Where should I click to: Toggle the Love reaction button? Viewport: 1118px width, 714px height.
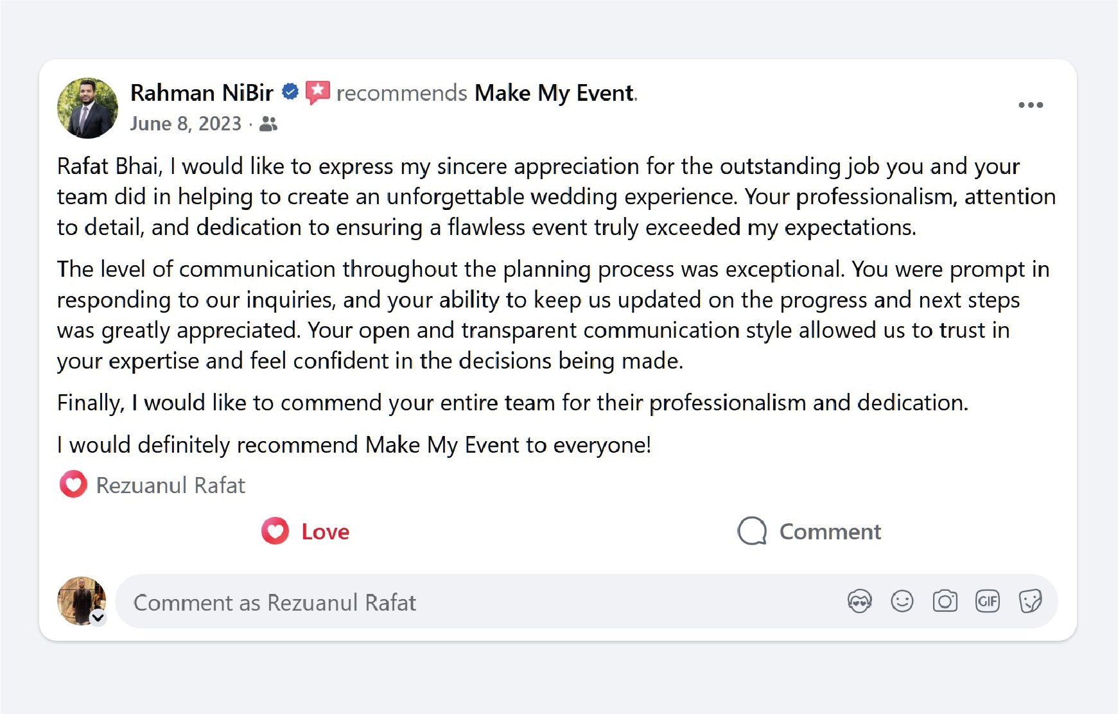pos(306,532)
